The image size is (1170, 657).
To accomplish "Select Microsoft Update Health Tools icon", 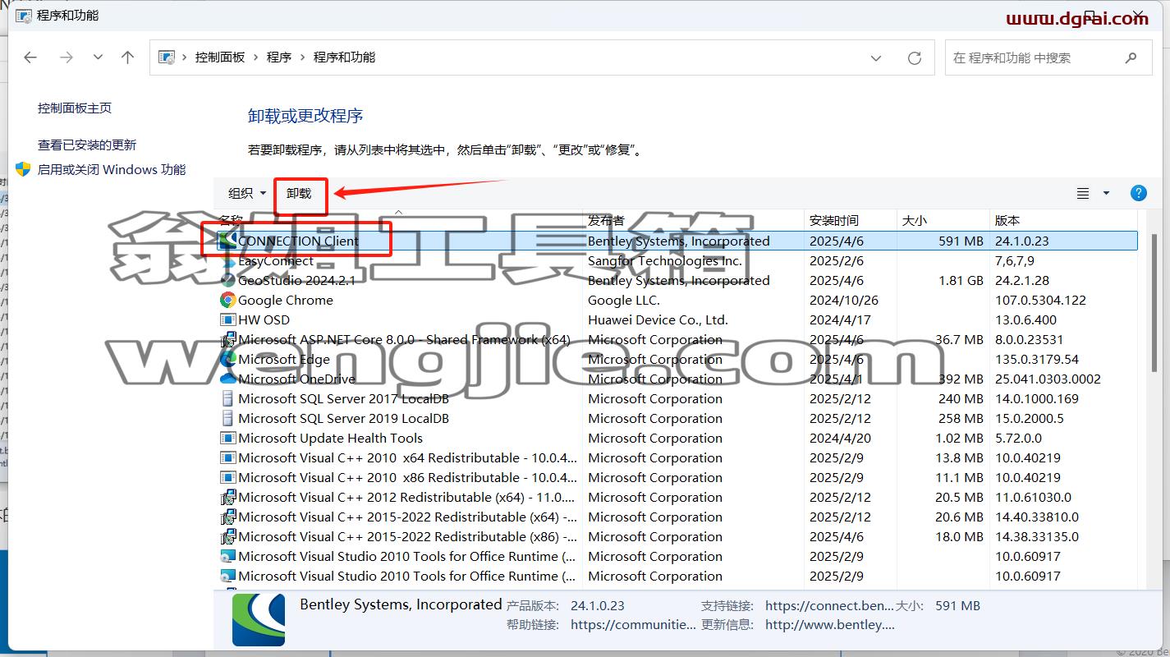I will click(x=227, y=438).
